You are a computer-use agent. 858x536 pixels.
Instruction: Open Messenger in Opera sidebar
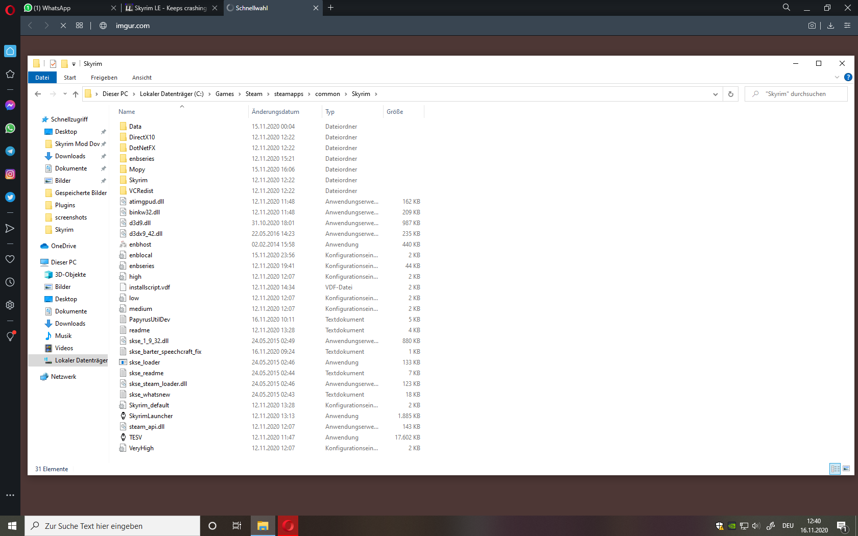pos(10,105)
